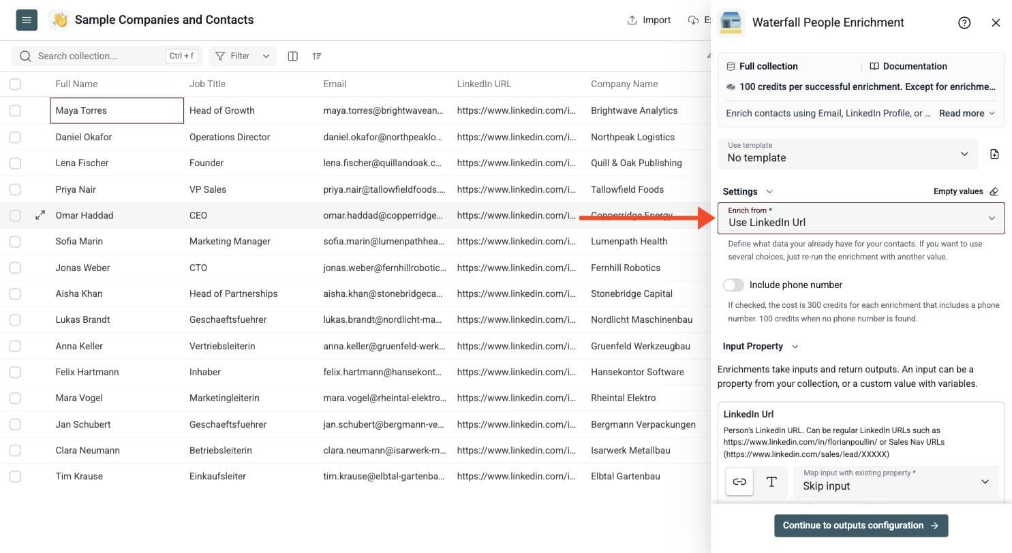Open the Filter dropdown
Viewport: 1012px width, 553px height.
tap(243, 56)
